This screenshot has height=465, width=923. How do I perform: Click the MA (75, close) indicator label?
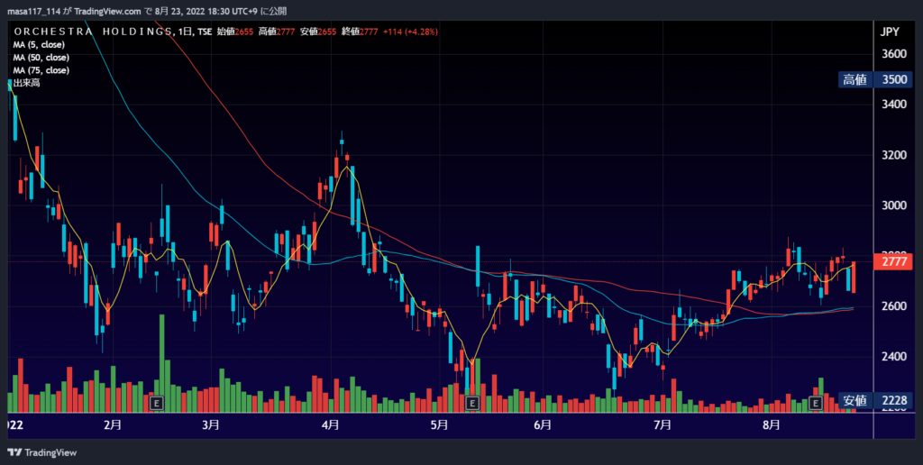41,70
